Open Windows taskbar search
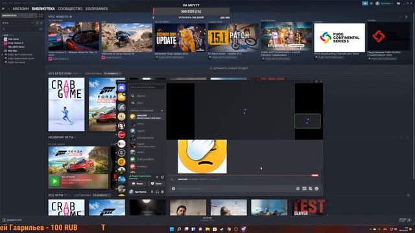This screenshot has height=233, width=415. click(179, 229)
